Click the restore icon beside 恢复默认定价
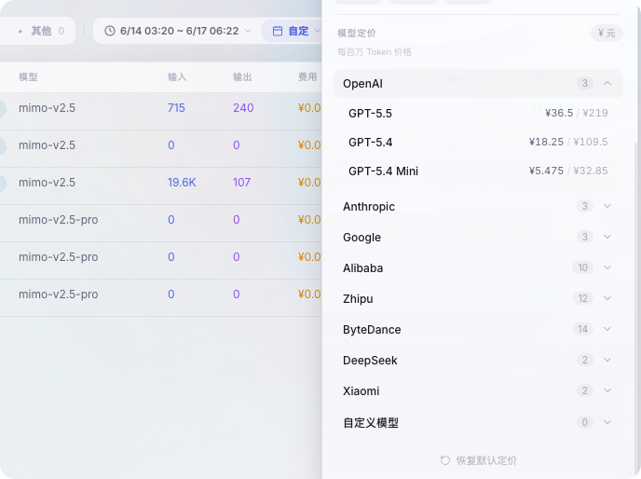 (445, 460)
